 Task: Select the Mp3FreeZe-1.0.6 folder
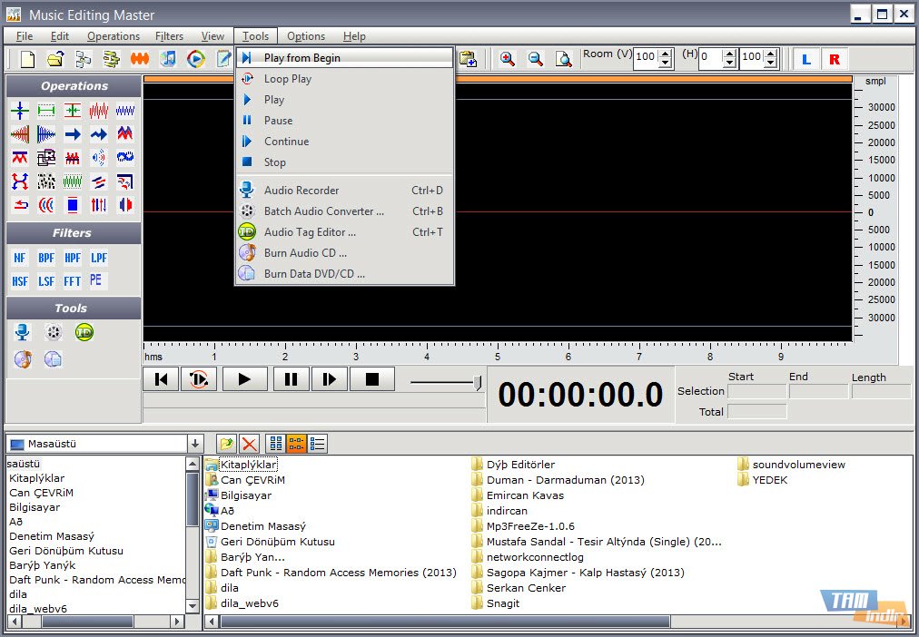[x=523, y=525]
